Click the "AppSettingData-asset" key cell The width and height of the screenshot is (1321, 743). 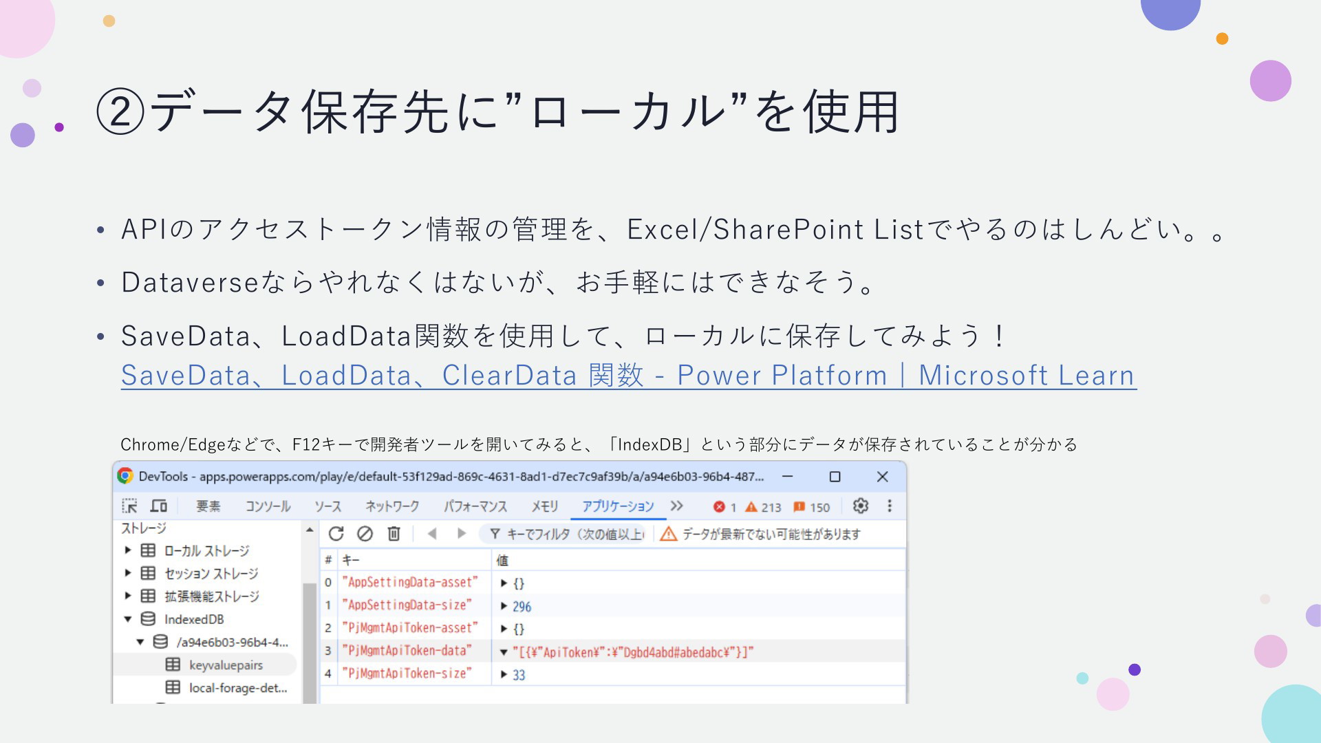coord(410,583)
